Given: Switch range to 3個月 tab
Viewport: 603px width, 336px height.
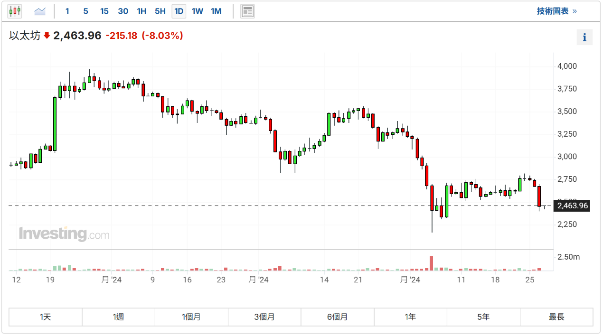Looking at the screenshot, I should click(264, 317).
